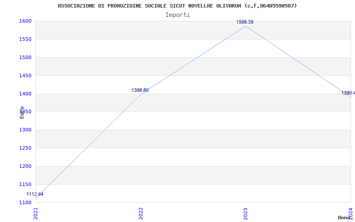Click the 1300 y-axis tick label
This screenshot has height=222, width=355.
[25, 130]
